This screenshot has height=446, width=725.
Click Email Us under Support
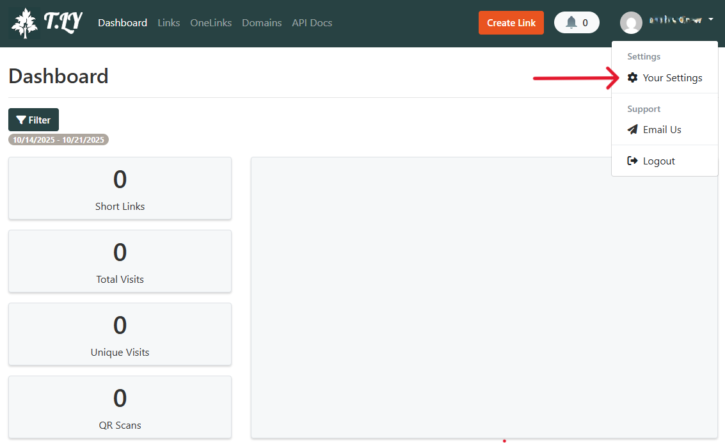tap(660, 129)
